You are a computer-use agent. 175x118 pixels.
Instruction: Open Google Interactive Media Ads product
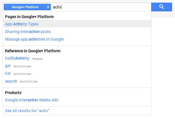click(32, 100)
